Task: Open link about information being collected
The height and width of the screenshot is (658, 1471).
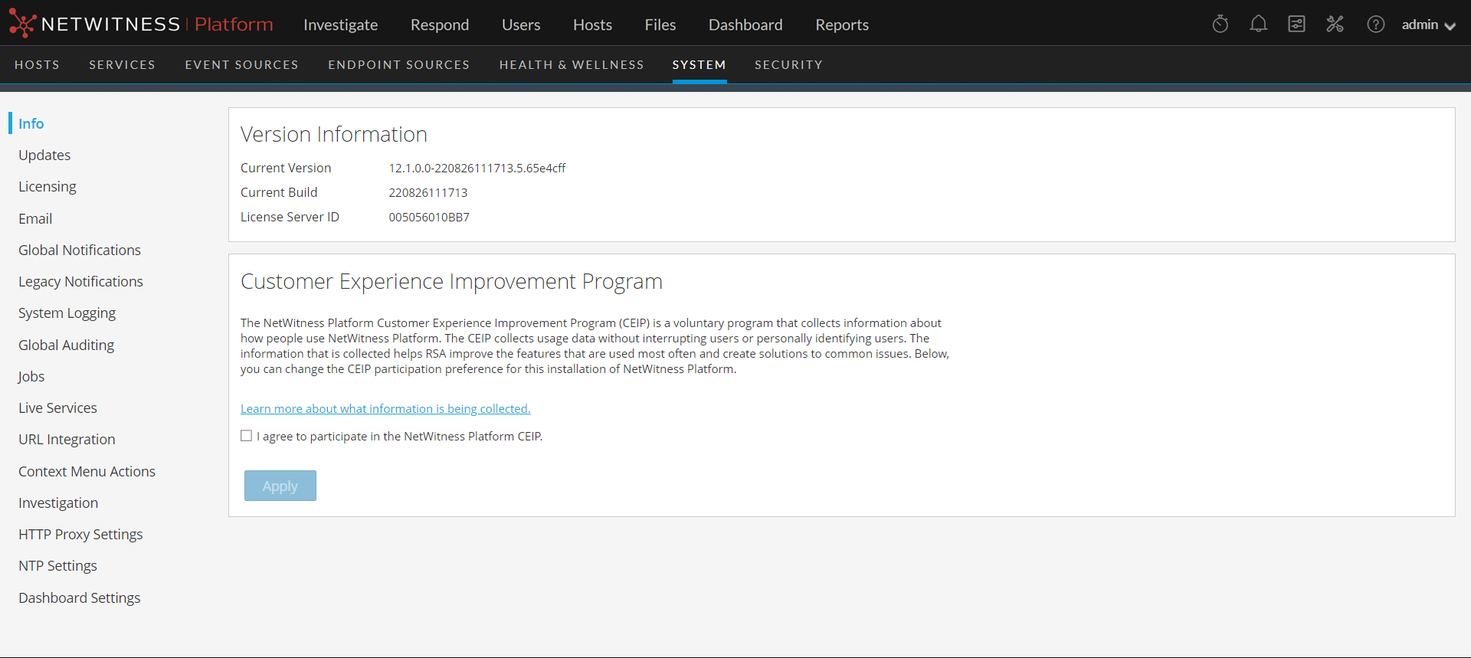Action: 385,409
